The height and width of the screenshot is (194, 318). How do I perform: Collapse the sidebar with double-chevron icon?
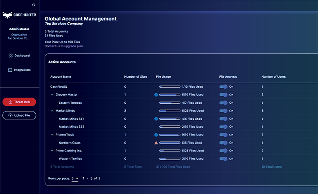coord(34,4)
